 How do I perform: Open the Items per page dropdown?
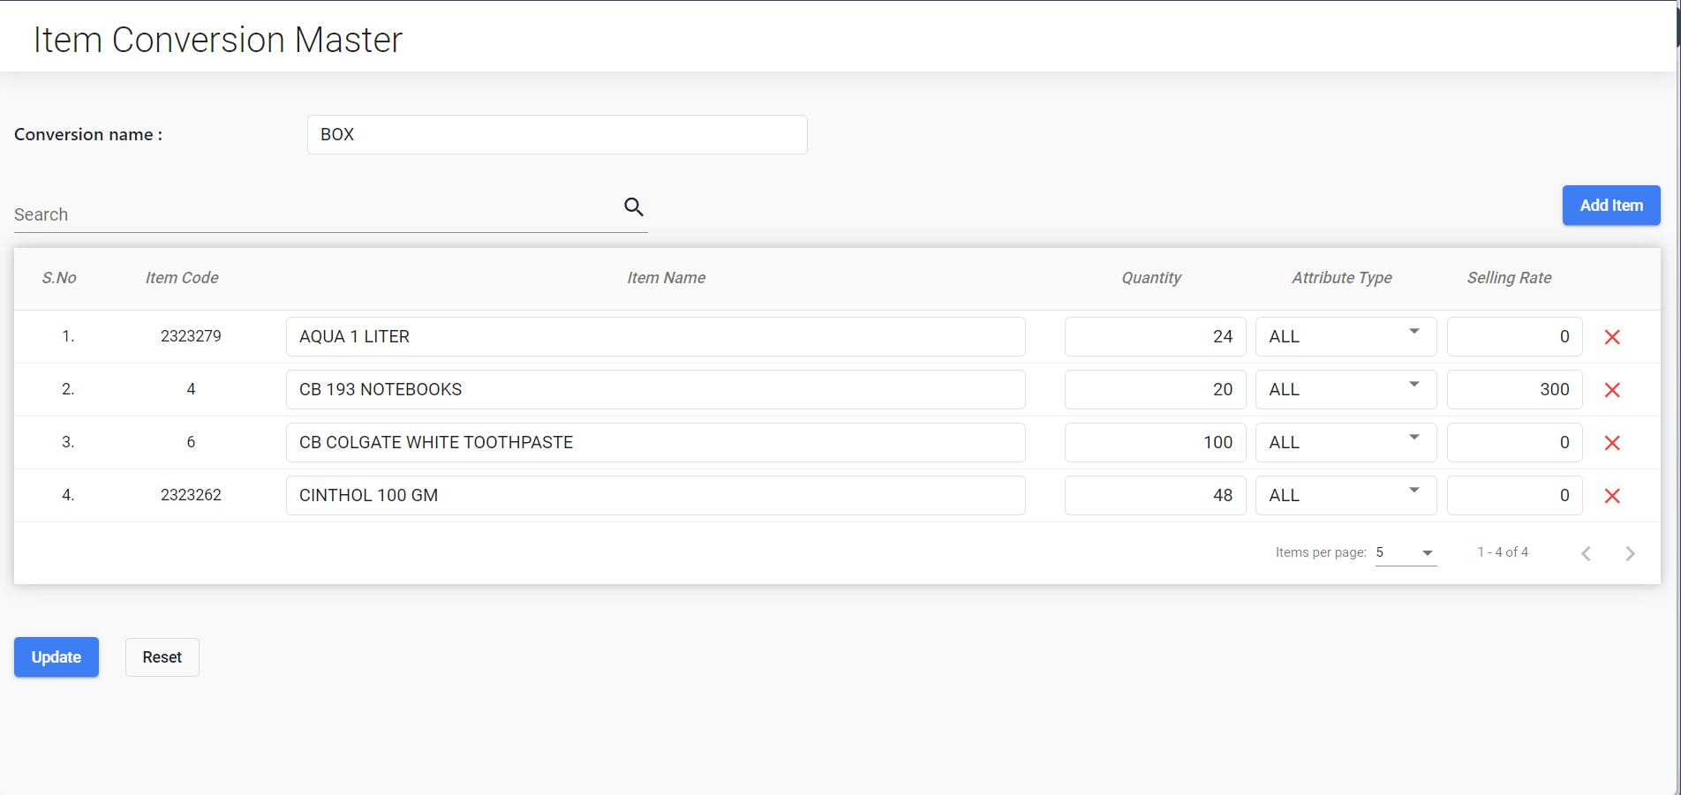coord(1406,552)
